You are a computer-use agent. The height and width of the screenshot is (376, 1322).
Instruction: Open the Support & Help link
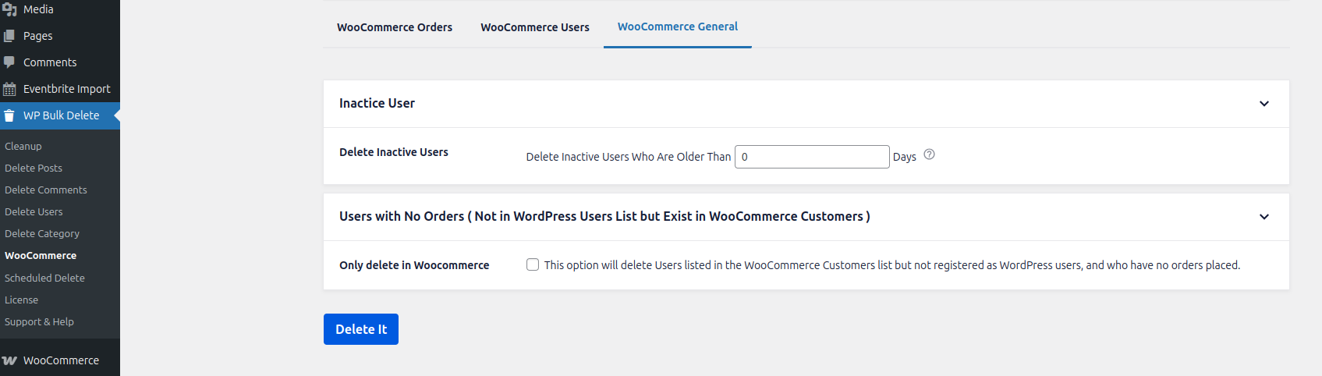[x=39, y=321]
